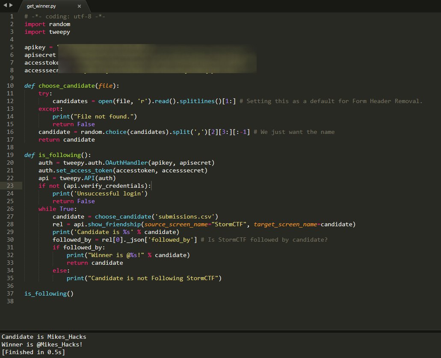Click line number 23 in the gutter
441x358 pixels.
click(x=10, y=186)
